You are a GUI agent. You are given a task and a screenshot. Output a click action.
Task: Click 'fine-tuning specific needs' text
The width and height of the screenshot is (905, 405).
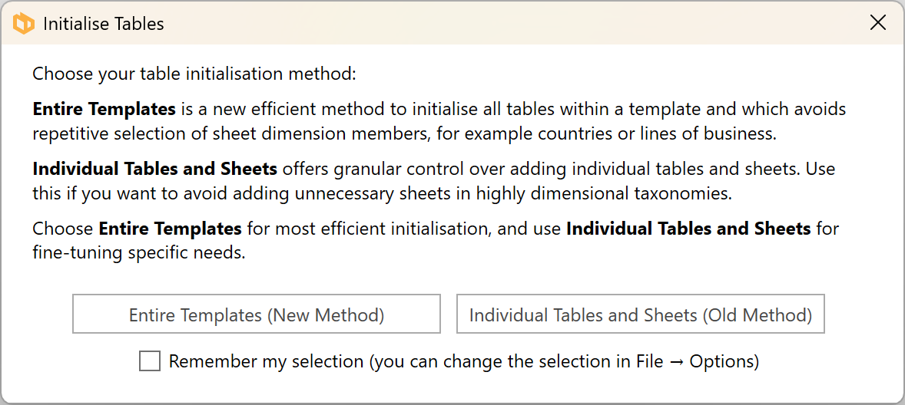[138, 252]
